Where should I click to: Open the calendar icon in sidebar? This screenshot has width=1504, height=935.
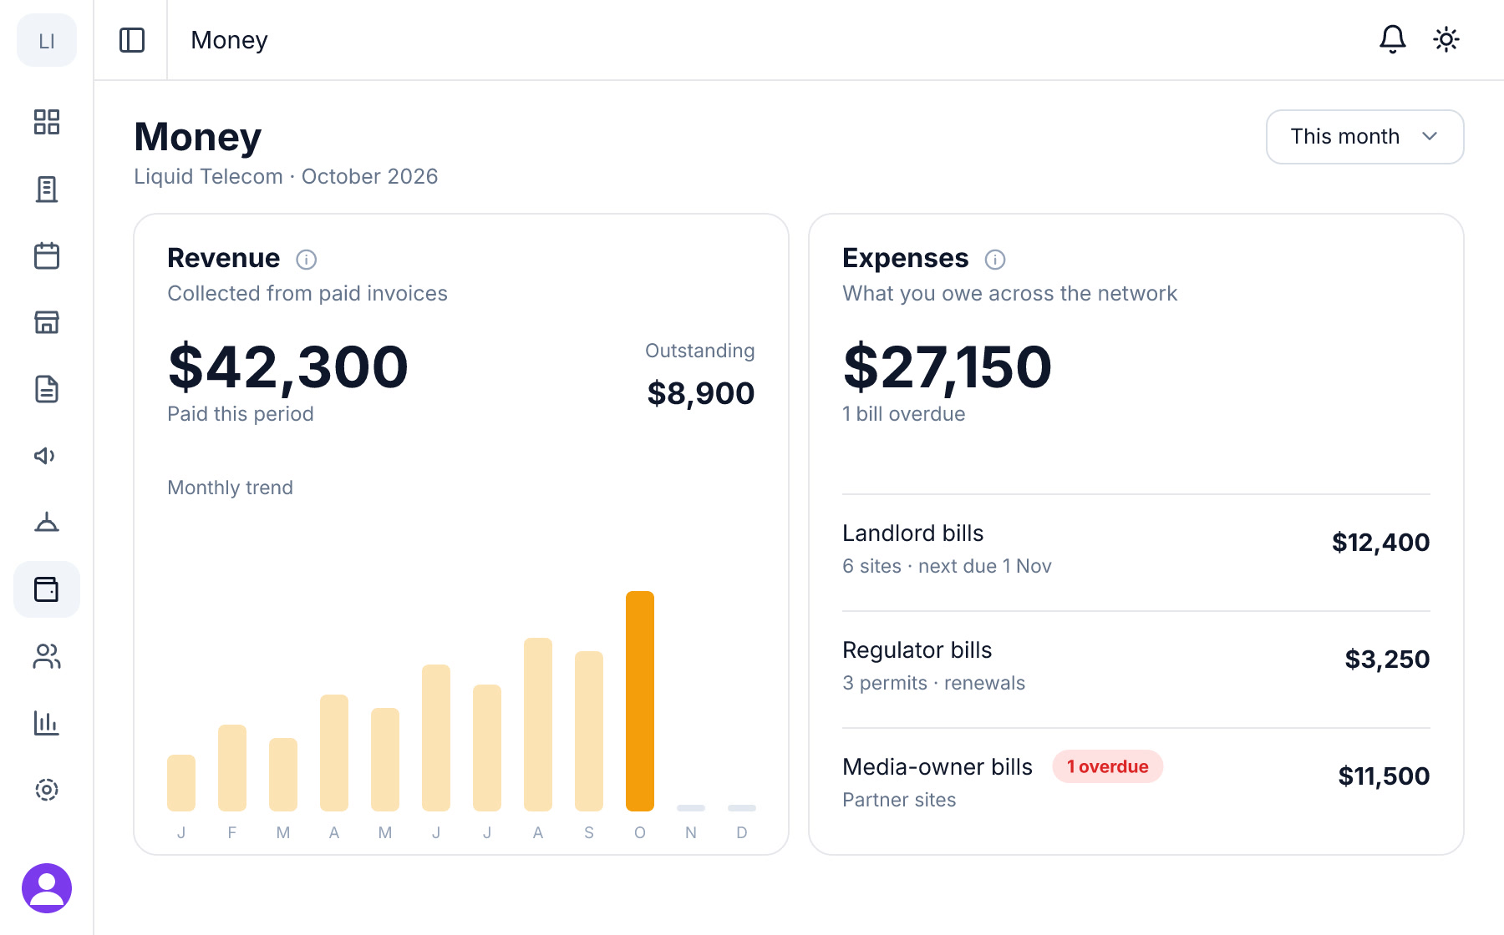click(x=47, y=255)
